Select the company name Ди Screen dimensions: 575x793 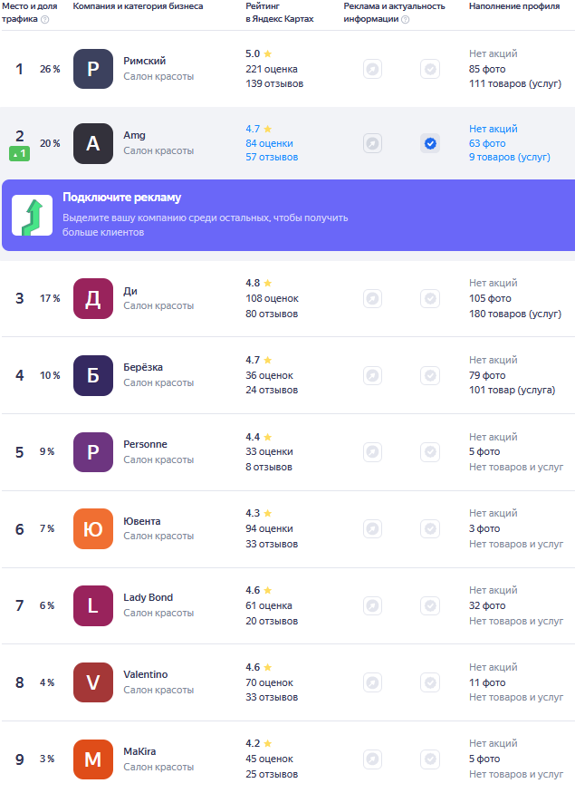(x=130, y=291)
